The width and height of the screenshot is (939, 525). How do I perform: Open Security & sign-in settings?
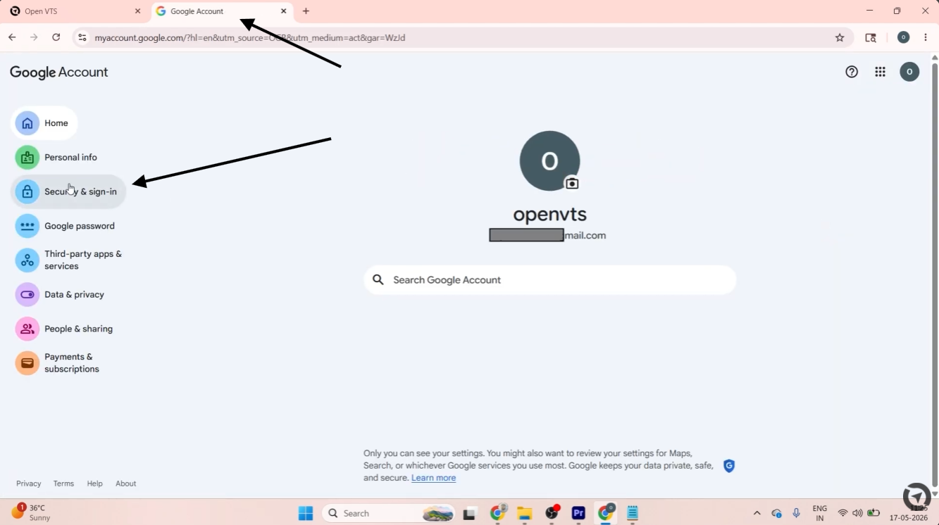click(68, 191)
